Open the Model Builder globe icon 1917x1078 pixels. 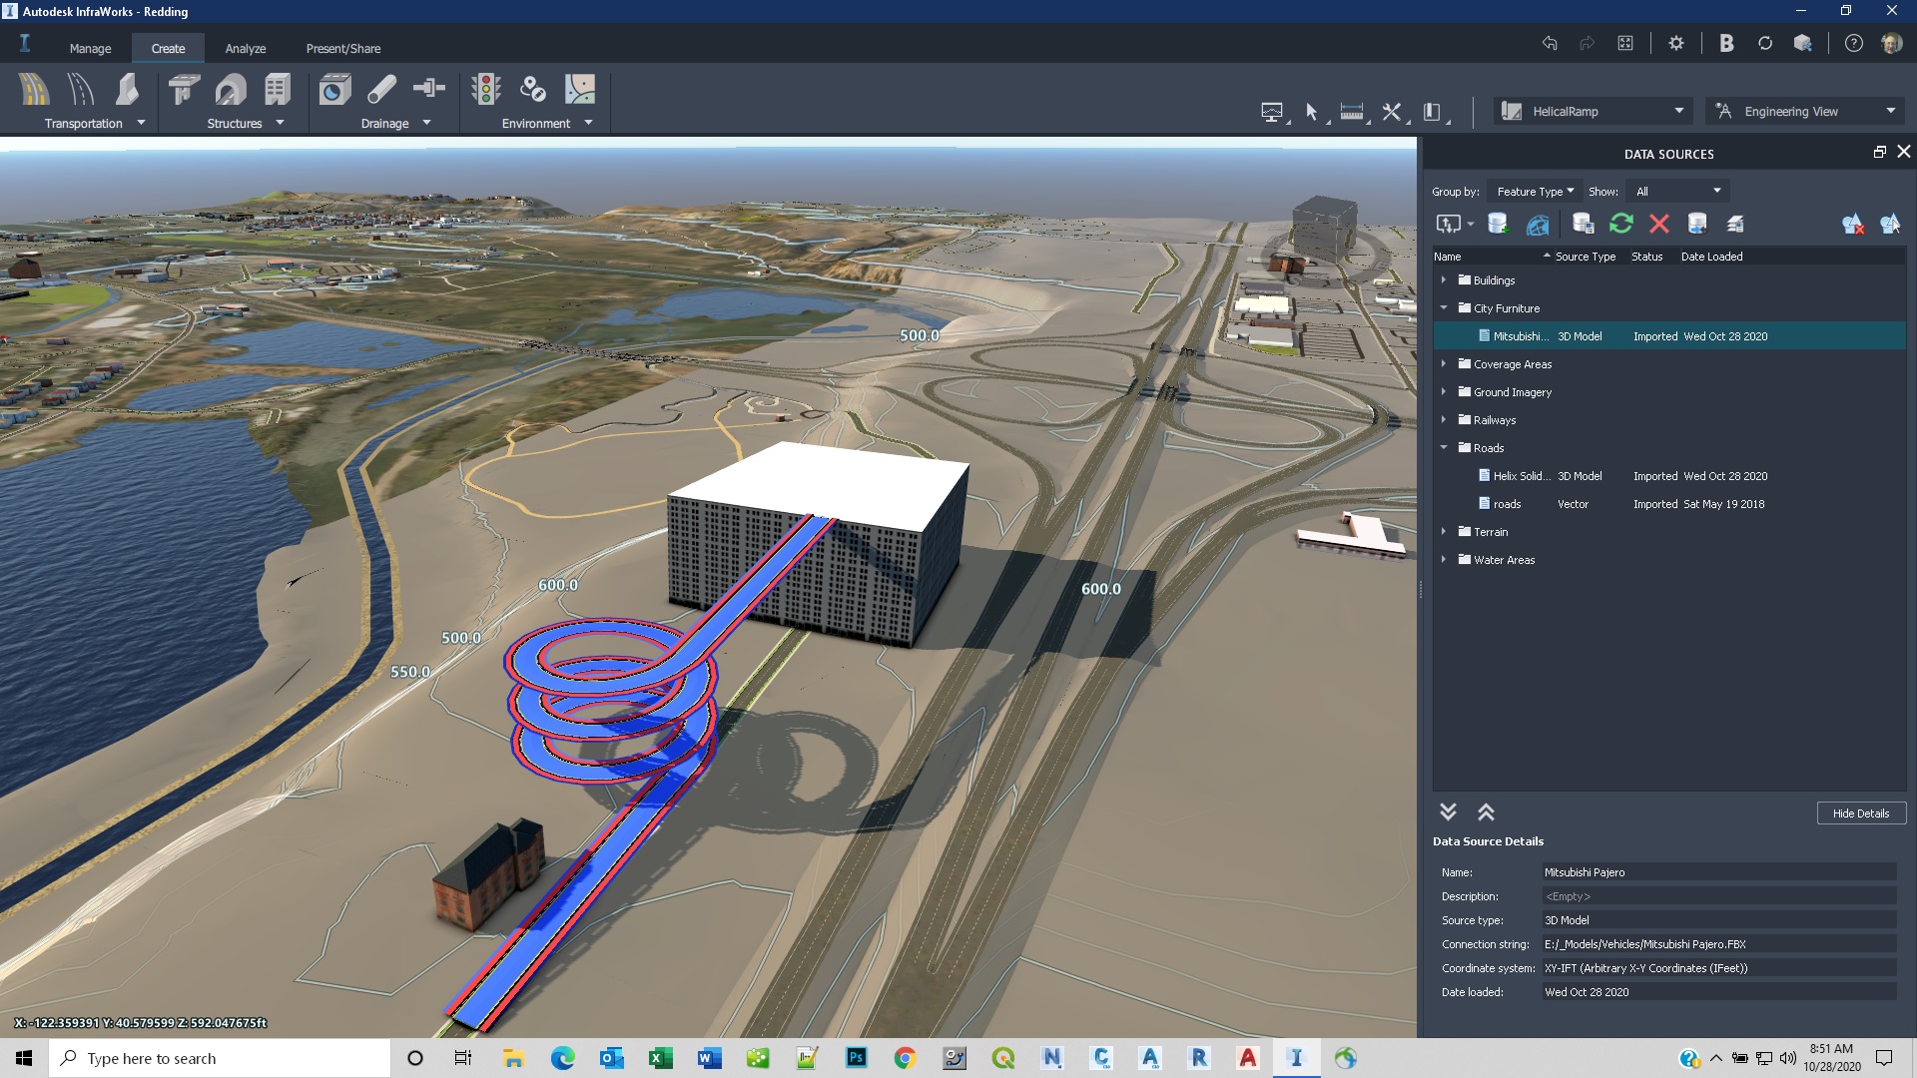click(x=1538, y=224)
